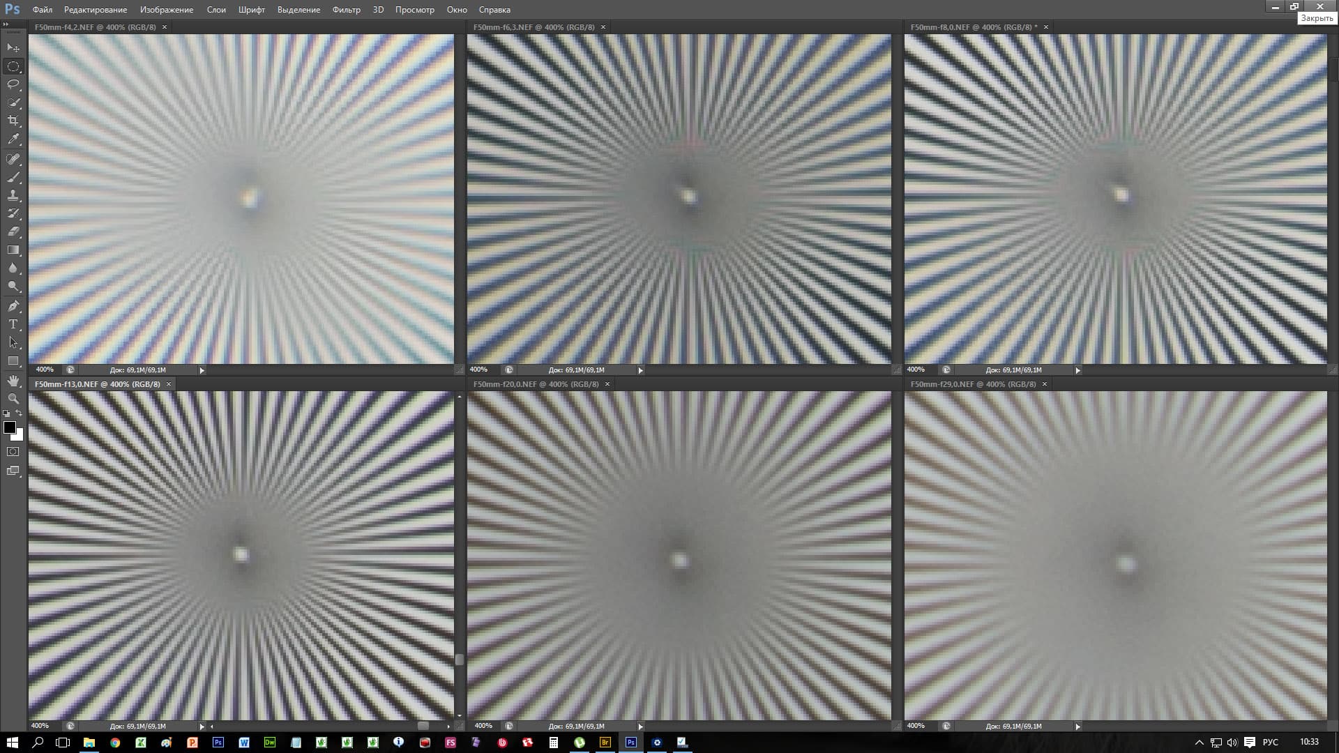
Task: Expand status arrow in F50mm-f29,0.NEF window
Action: pyautogui.click(x=1077, y=727)
